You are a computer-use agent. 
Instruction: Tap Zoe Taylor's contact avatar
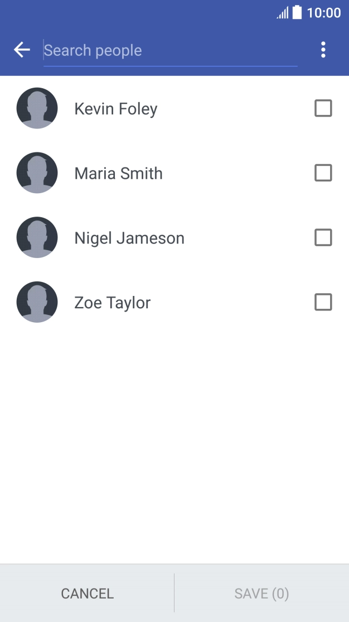(x=37, y=303)
